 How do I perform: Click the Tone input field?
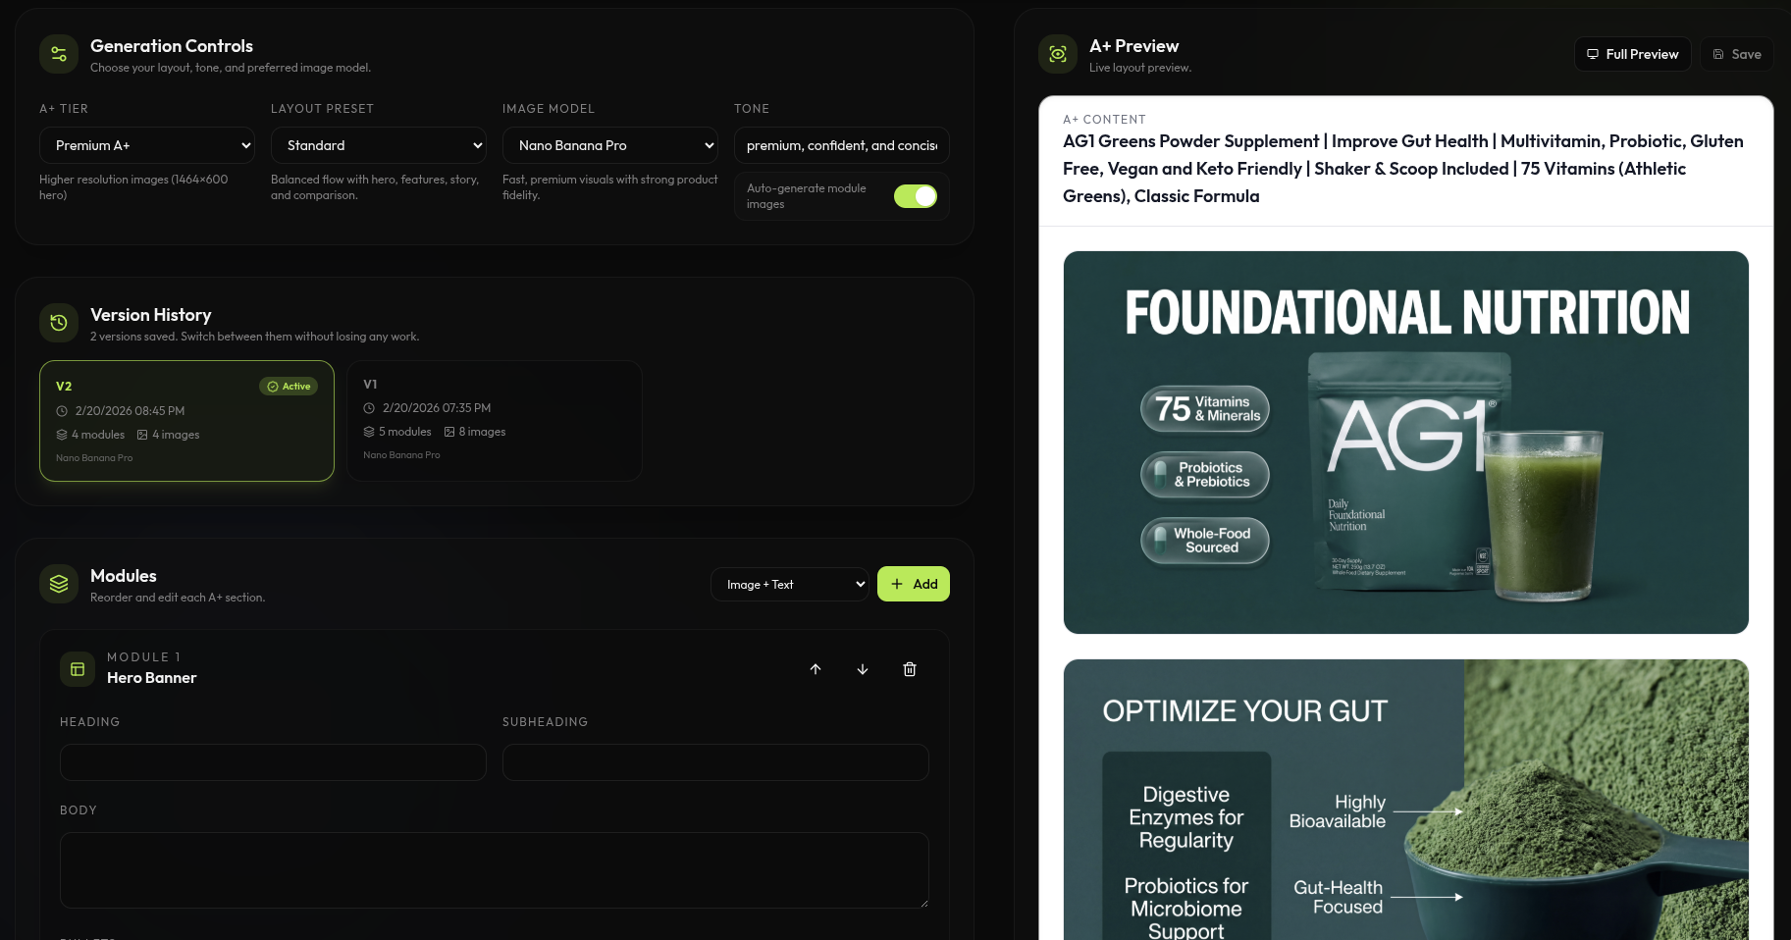coord(842,145)
